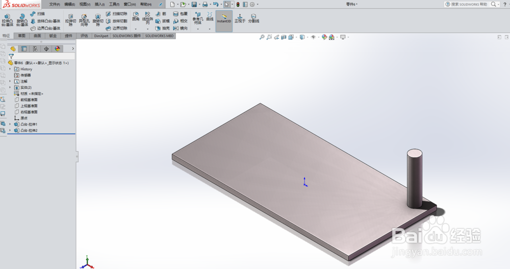
Task: Choose the 包覆 wrap tool
Action: click(x=180, y=14)
